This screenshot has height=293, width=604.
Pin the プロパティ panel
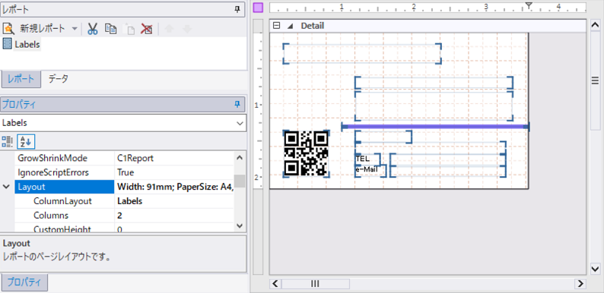(237, 104)
